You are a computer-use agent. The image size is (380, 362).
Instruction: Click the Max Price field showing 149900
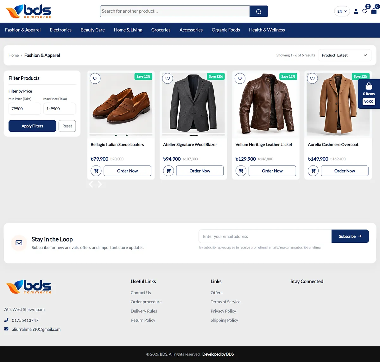[60, 109]
